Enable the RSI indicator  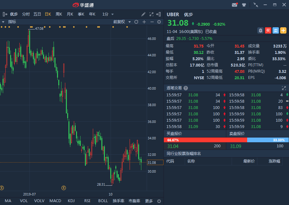87,201
